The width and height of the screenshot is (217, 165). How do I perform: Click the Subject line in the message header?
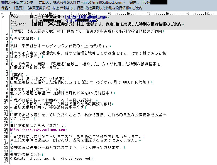click(x=97, y=24)
